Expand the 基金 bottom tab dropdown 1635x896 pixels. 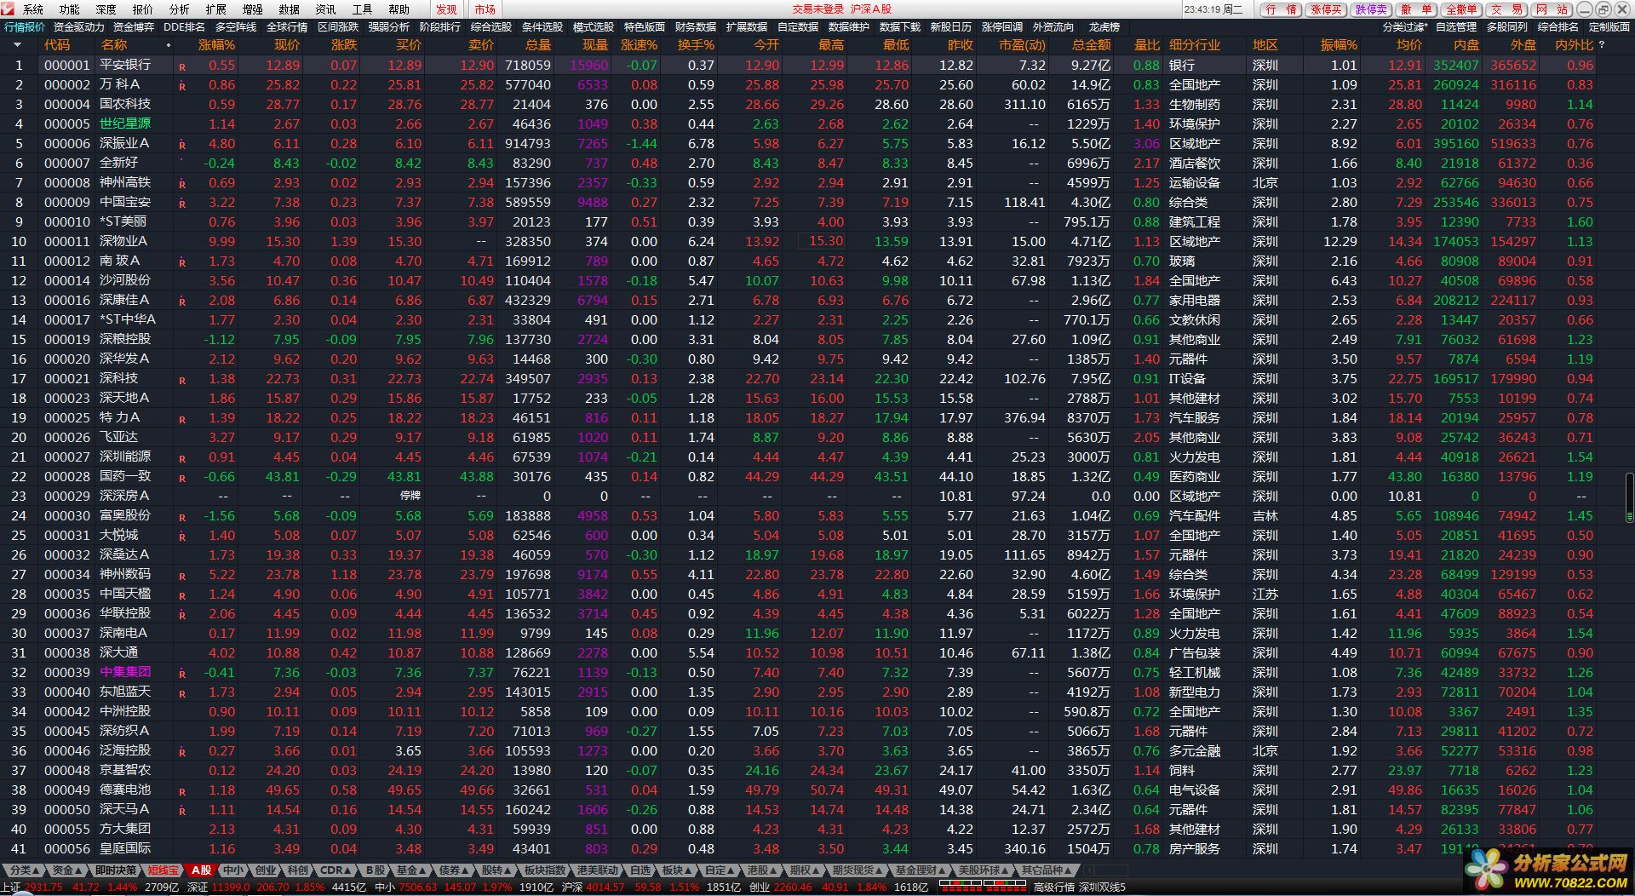[x=423, y=870]
